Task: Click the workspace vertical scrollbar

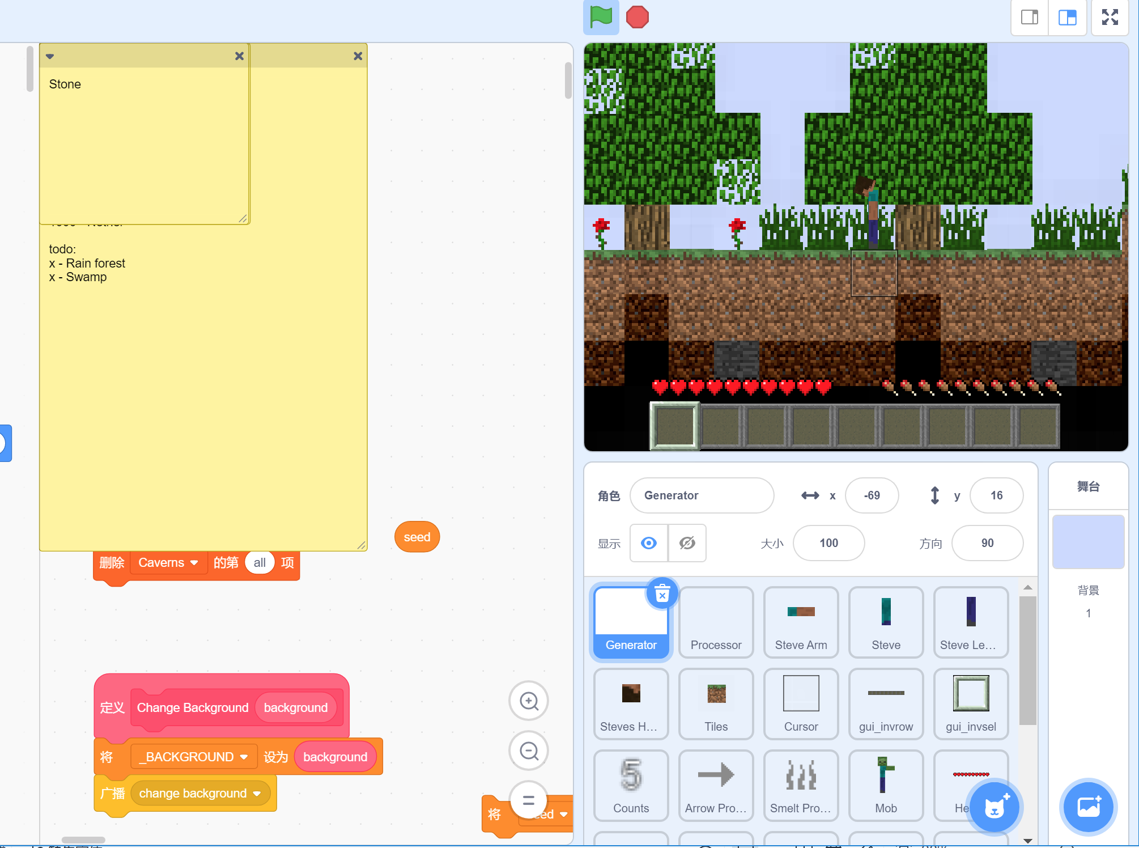Action: tap(568, 80)
